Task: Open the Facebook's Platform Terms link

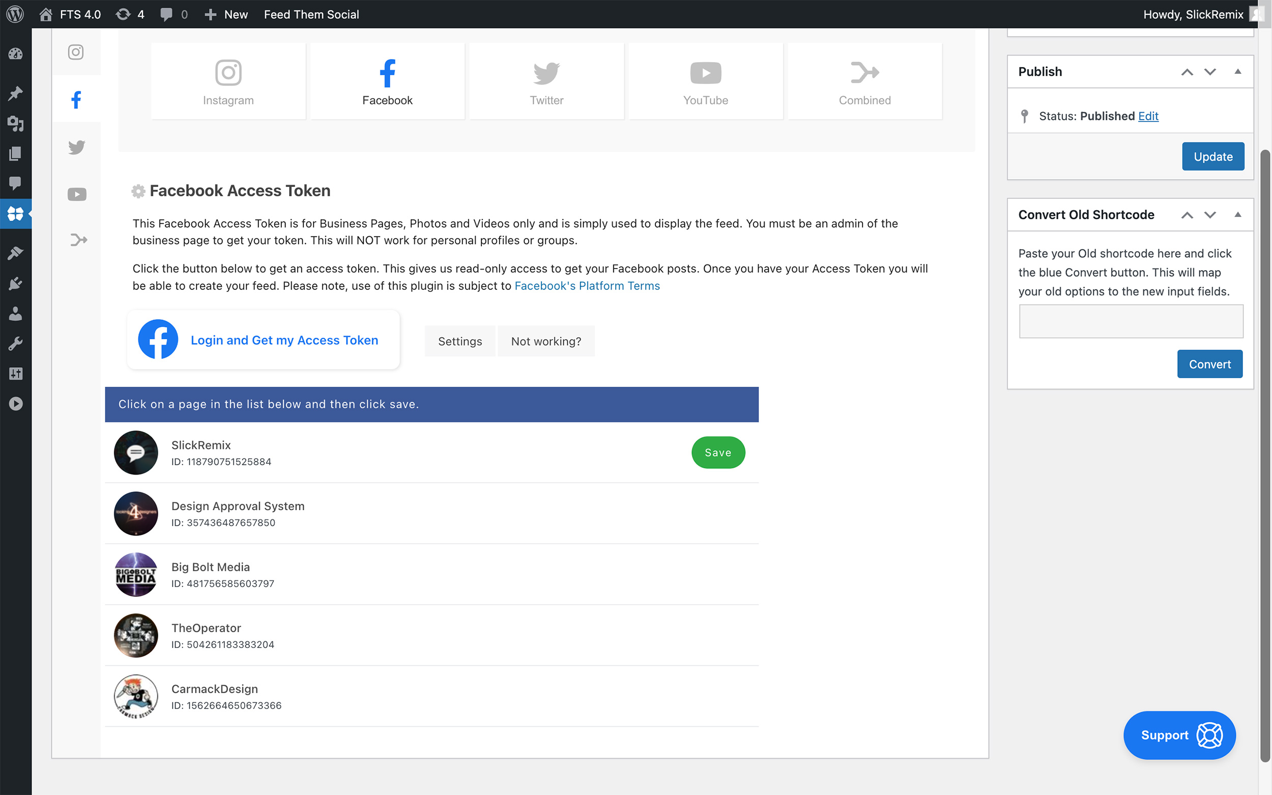Action: click(587, 285)
